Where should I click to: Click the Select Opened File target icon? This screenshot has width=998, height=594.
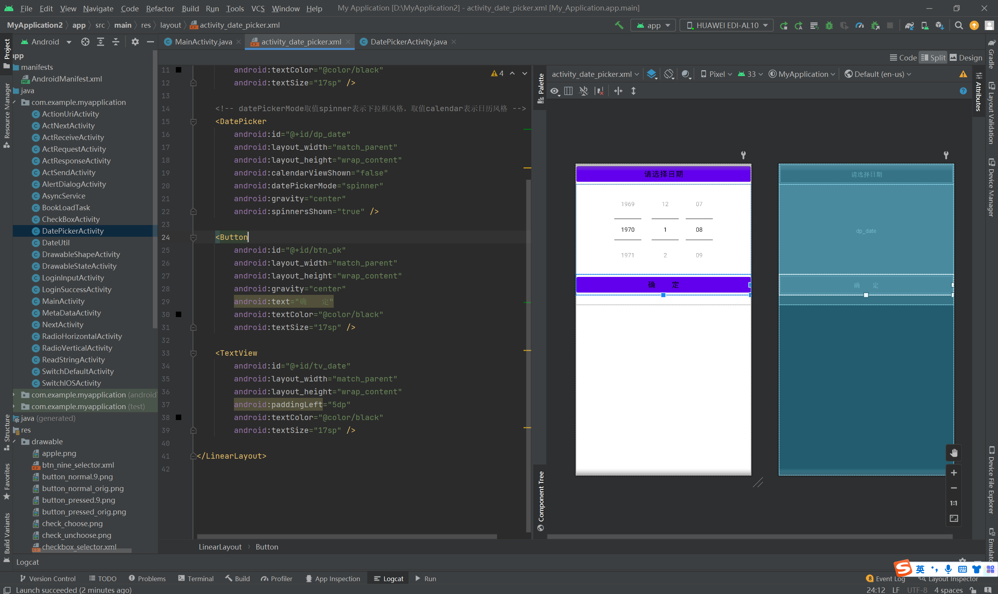tap(85, 42)
